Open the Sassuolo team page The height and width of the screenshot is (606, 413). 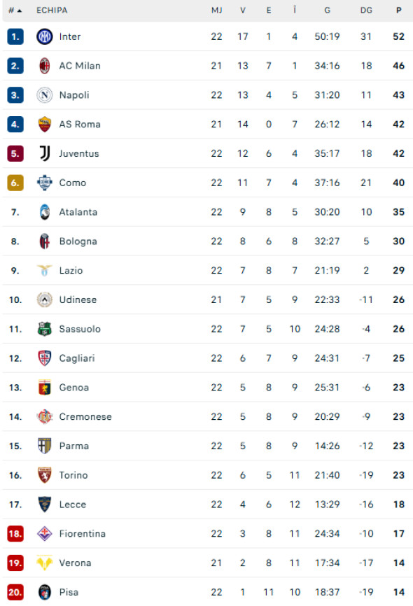pyautogui.click(x=78, y=329)
